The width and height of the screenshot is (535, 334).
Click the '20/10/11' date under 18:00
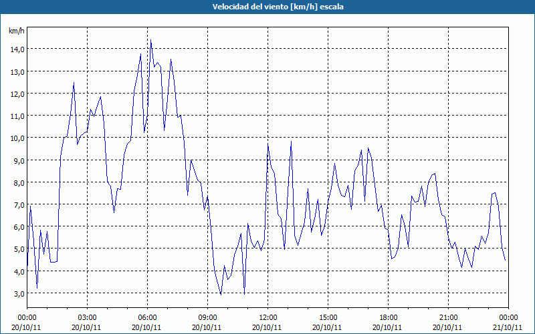(x=387, y=327)
